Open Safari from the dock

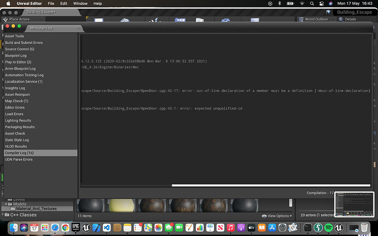[x=55, y=227]
